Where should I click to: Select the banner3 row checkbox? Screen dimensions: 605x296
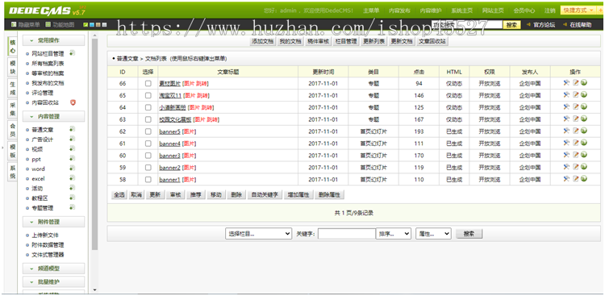click(148, 156)
